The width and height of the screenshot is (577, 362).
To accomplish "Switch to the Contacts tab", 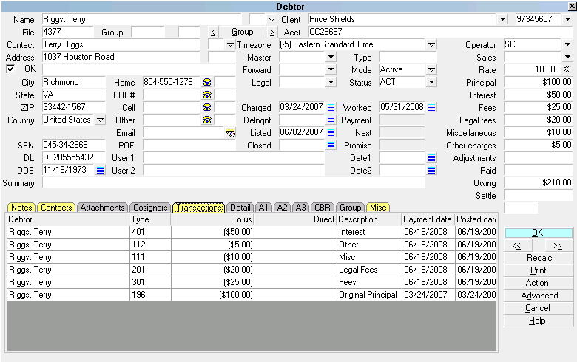I will (x=56, y=208).
